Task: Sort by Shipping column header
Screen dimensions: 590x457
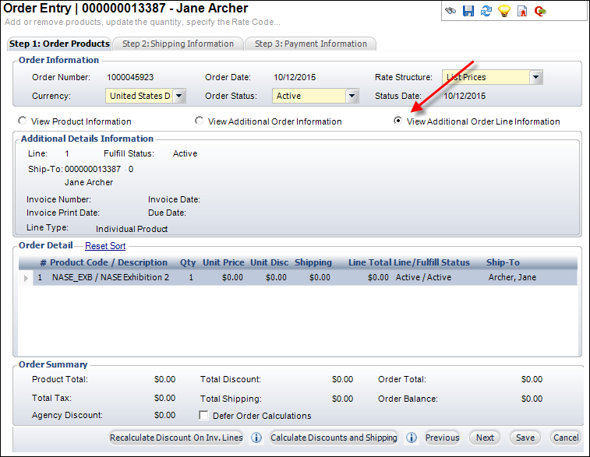Action: tap(313, 262)
